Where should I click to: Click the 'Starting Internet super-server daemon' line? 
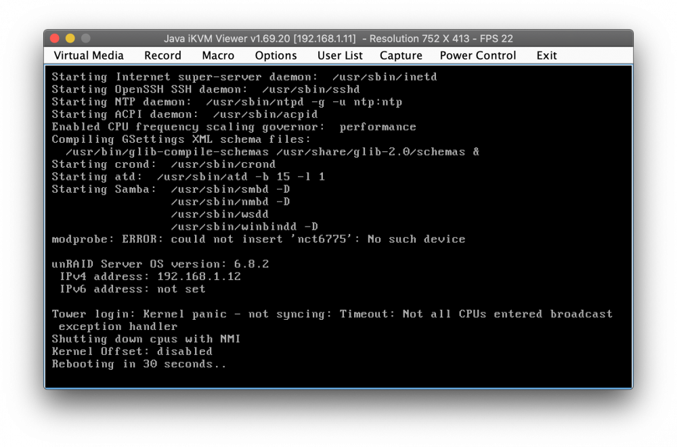pyautogui.click(x=244, y=77)
